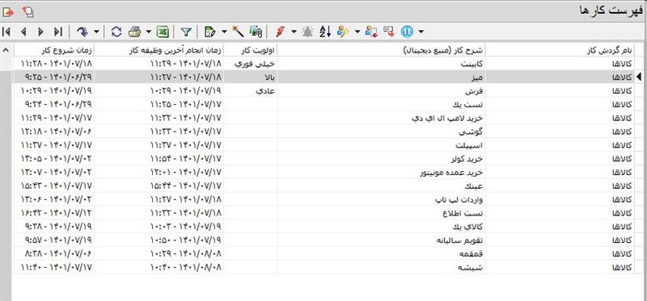Click start time ۱۴۰۱/۰۷/۱۷ - ۱۵:۴۳ cell
The image size is (647, 301).
[54, 186]
